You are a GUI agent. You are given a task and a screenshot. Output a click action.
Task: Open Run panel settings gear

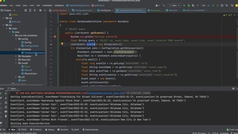pos(233,89)
